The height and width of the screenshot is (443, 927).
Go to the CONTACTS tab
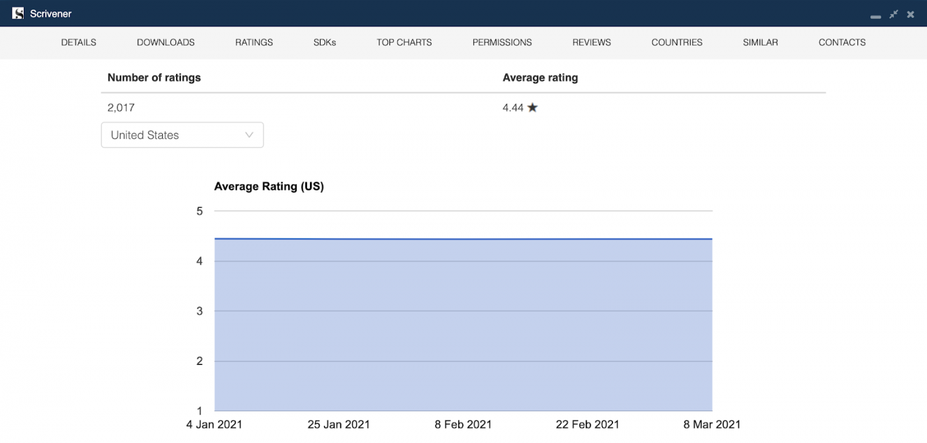pos(842,42)
